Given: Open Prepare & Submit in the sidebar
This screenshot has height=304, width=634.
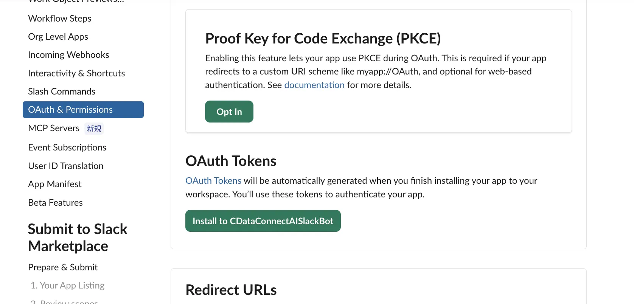Looking at the screenshot, I should (x=63, y=267).
